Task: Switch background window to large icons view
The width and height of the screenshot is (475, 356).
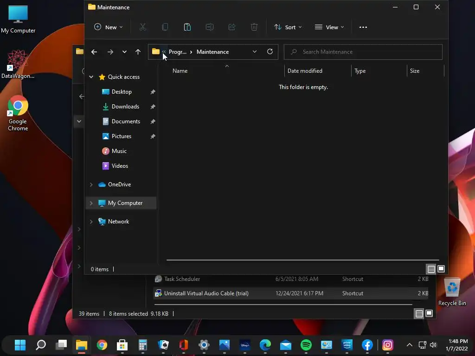Action: pyautogui.click(x=429, y=314)
